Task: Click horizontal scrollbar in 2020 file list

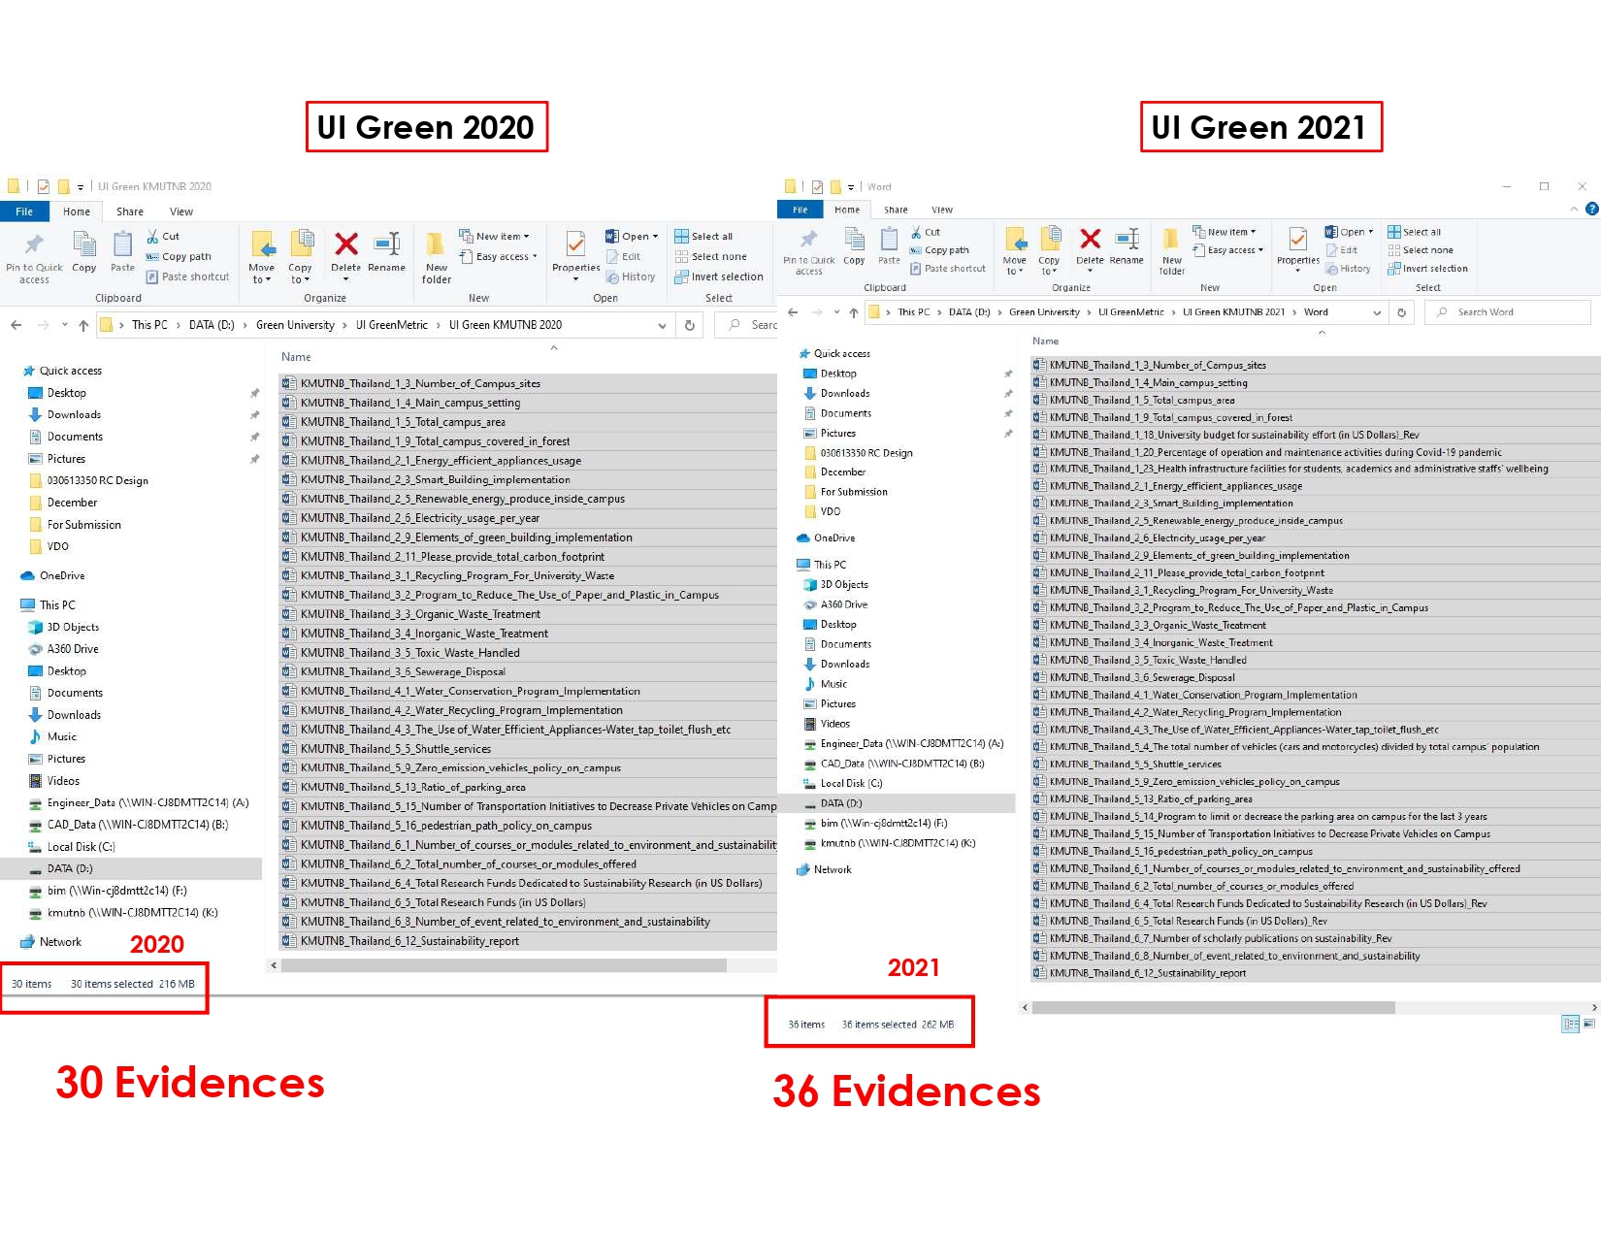Action: click(x=503, y=965)
